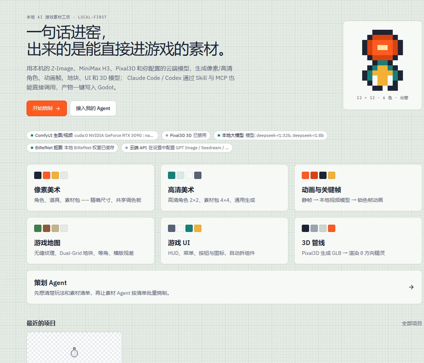Open the 3D 管线 card
Viewport: 424px width, 363px height.
click(x=358, y=241)
